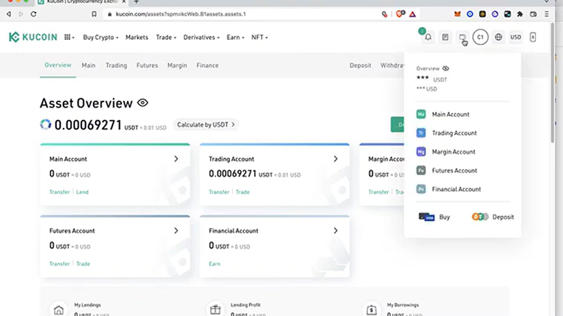Image resolution: width=563 pixels, height=316 pixels.
Task: Open the Futures tab
Action: (147, 65)
